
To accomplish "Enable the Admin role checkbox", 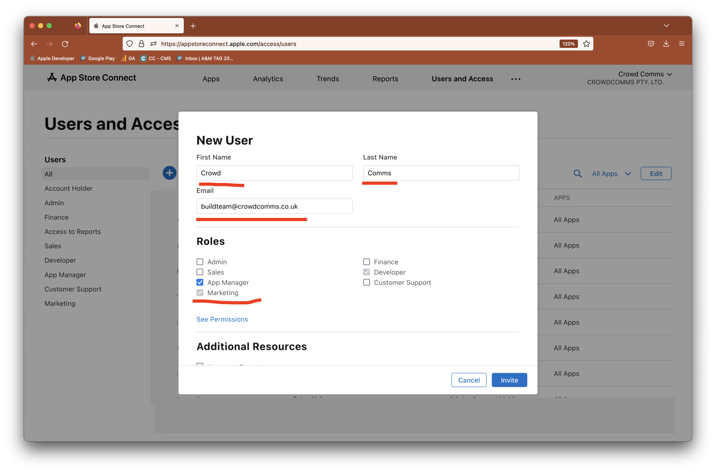I will coord(200,262).
